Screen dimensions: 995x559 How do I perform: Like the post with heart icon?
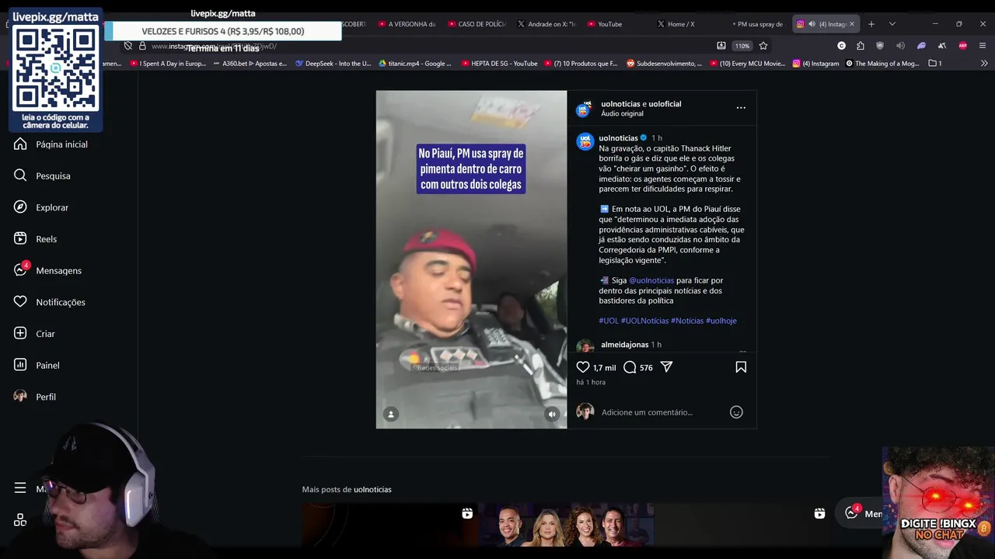pos(583,367)
